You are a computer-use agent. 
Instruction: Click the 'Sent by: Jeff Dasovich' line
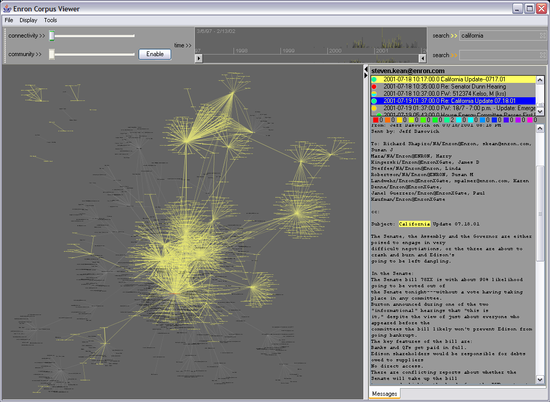tap(405, 131)
